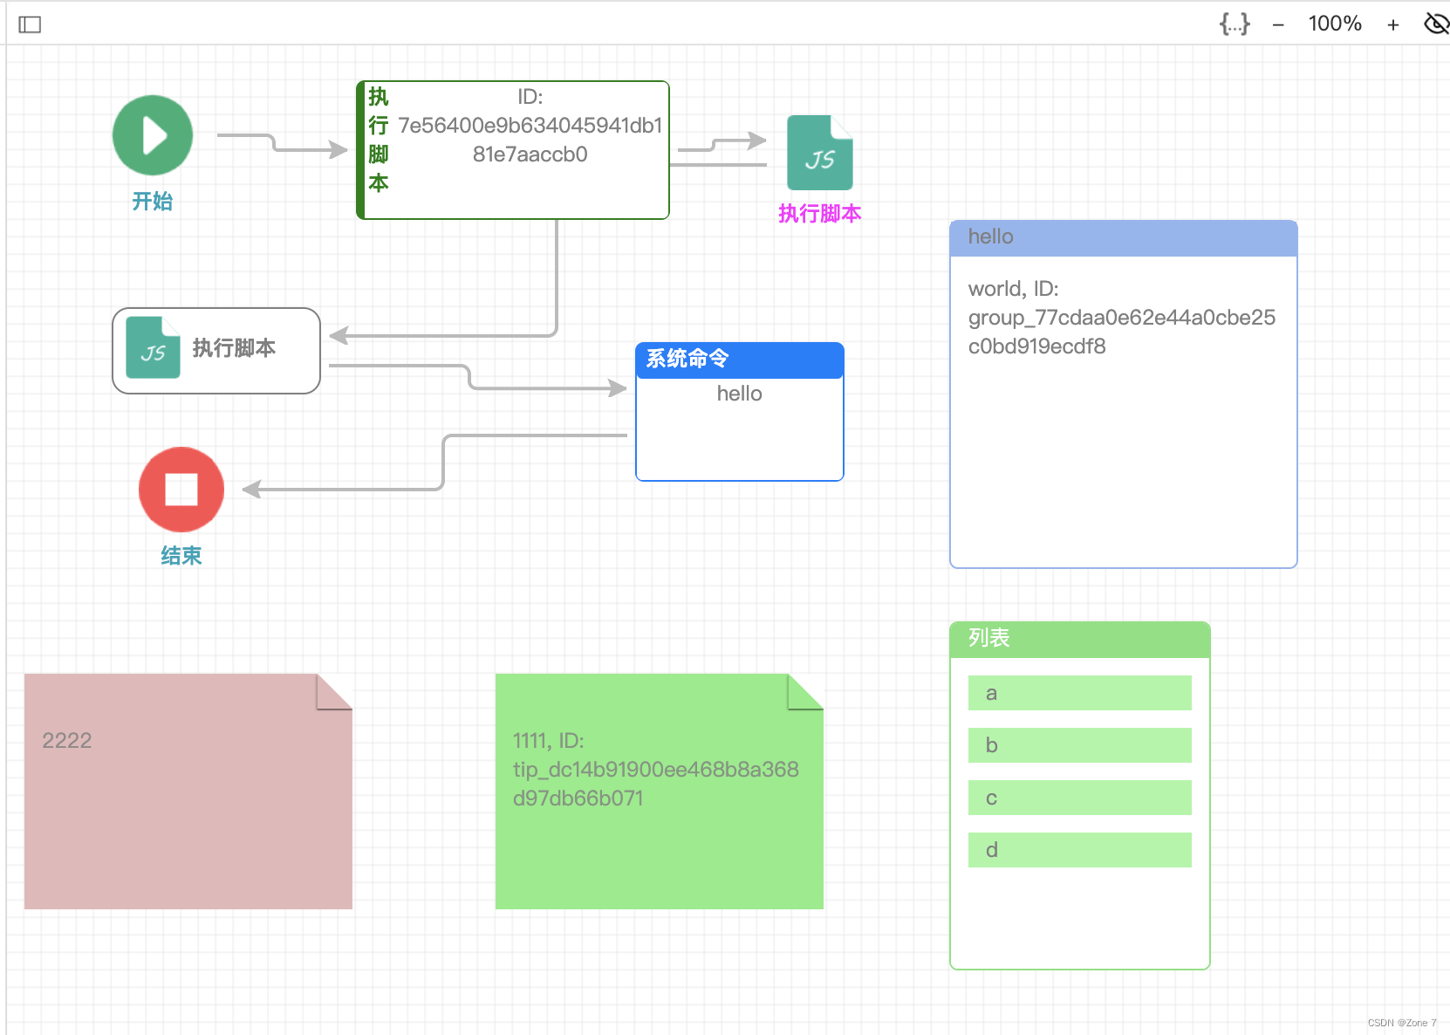
Task: Select the blue hello group header
Action: (1124, 238)
